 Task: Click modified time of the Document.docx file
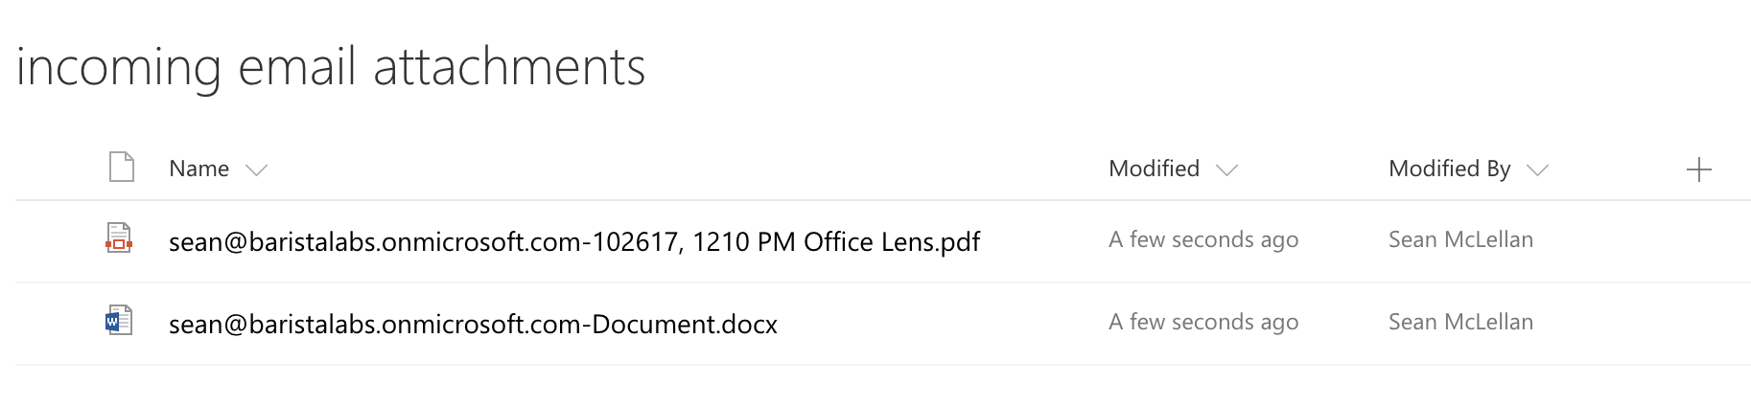(x=1203, y=322)
